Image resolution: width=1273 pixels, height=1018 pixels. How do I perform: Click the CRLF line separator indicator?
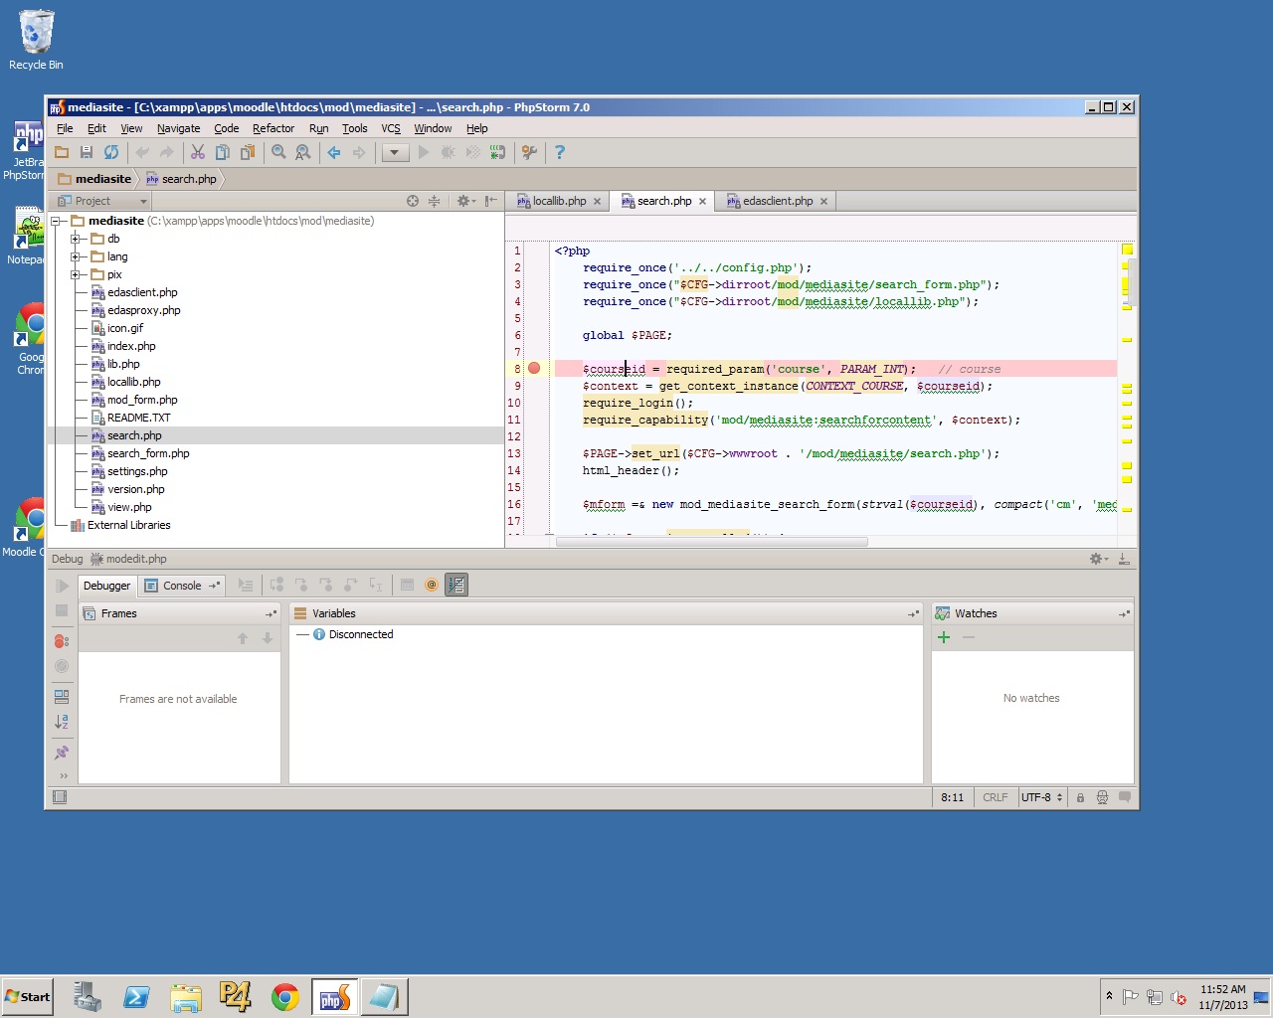(995, 797)
